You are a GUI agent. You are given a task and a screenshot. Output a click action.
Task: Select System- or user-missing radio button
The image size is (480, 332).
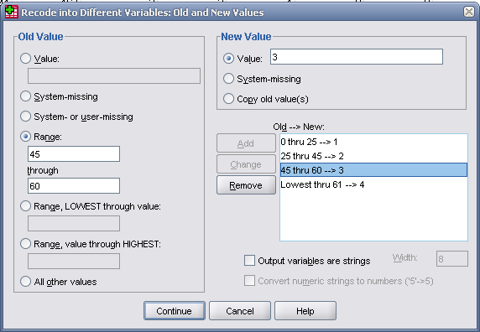25,117
